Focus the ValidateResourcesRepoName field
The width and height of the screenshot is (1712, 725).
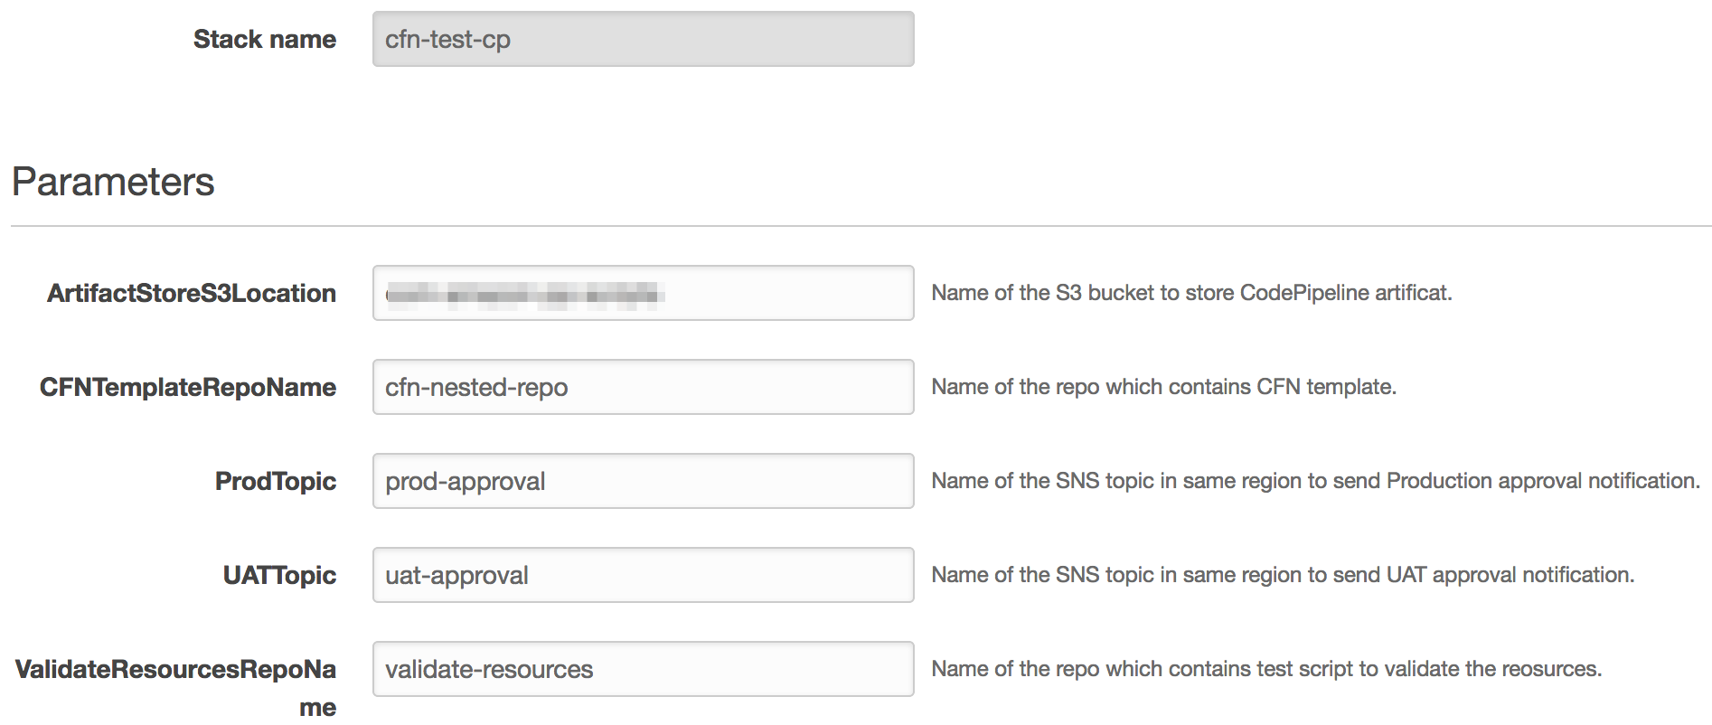point(643,669)
